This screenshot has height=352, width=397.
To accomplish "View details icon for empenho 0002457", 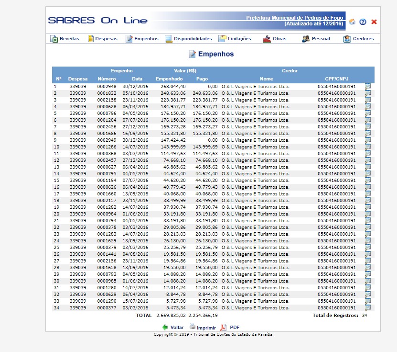I will (368, 160).
